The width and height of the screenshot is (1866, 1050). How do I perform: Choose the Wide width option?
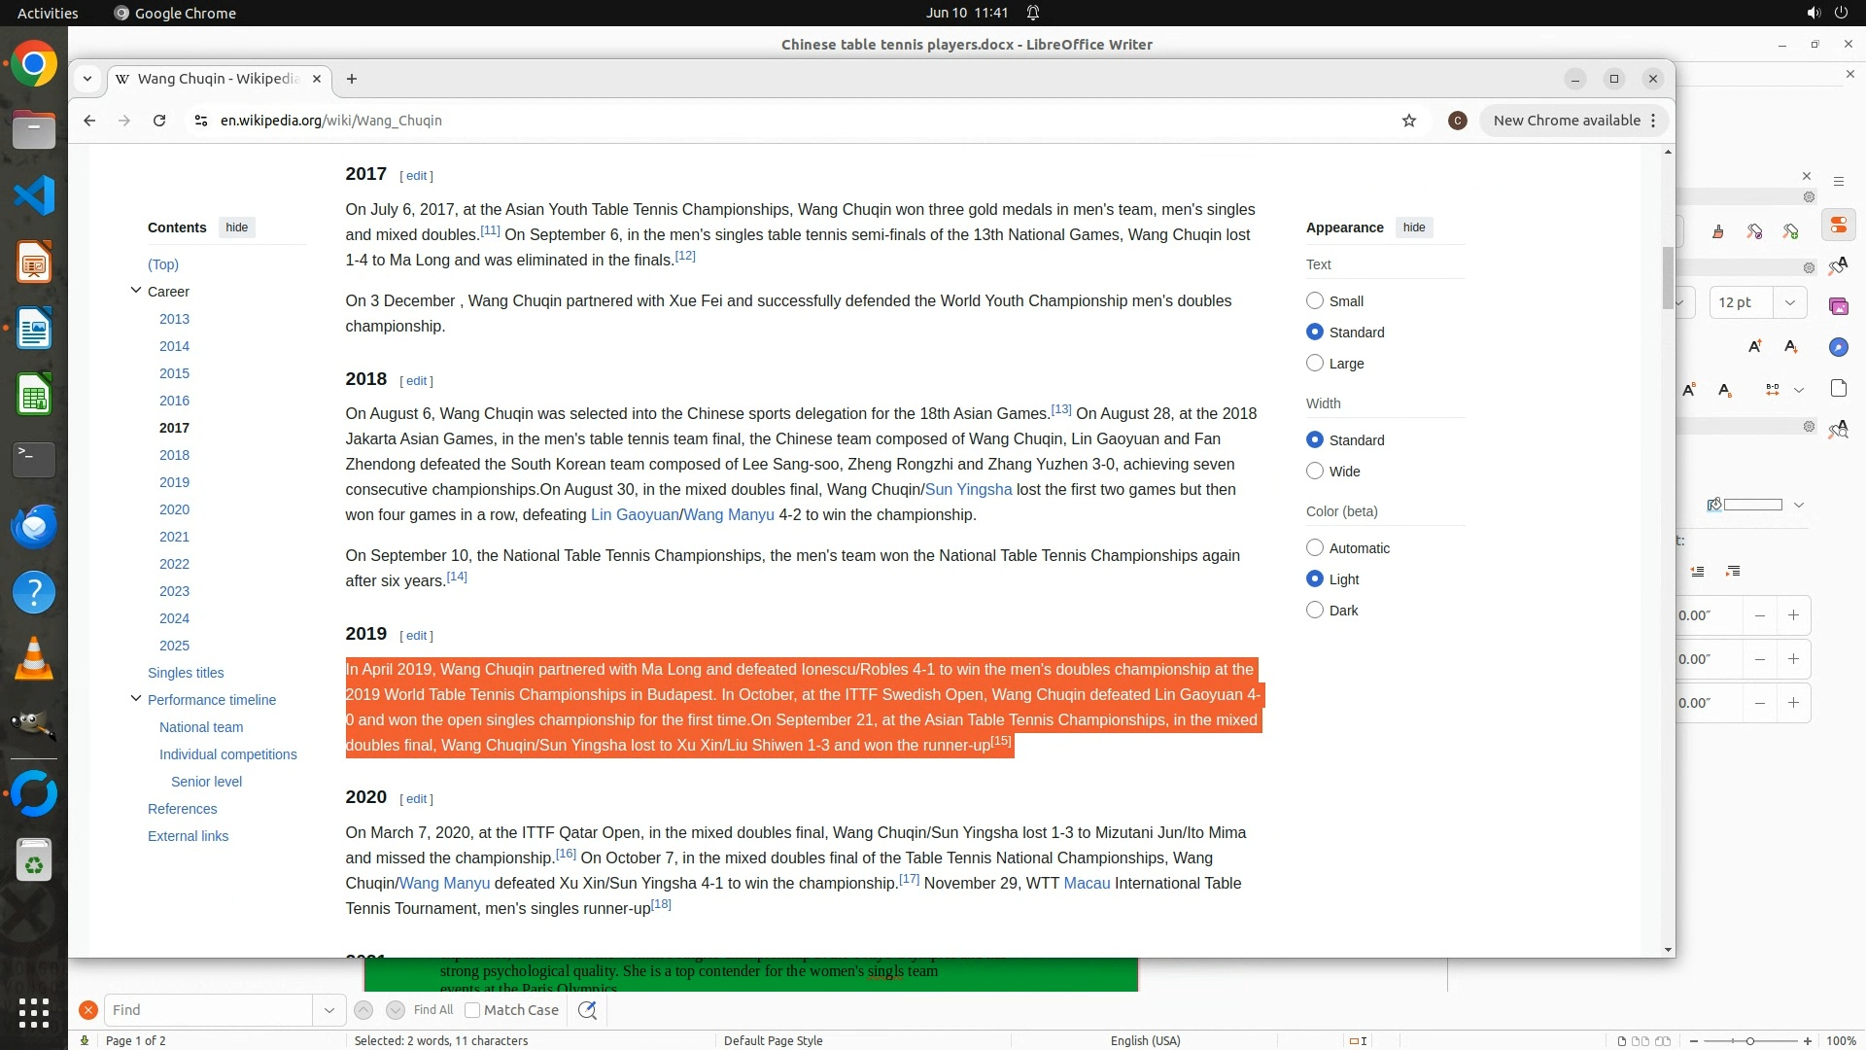pyautogui.click(x=1315, y=472)
